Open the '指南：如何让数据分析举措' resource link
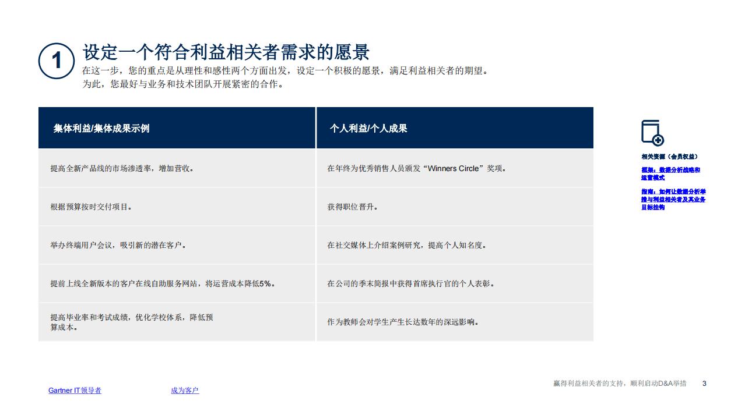This screenshot has width=745, height=419. tap(673, 199)
